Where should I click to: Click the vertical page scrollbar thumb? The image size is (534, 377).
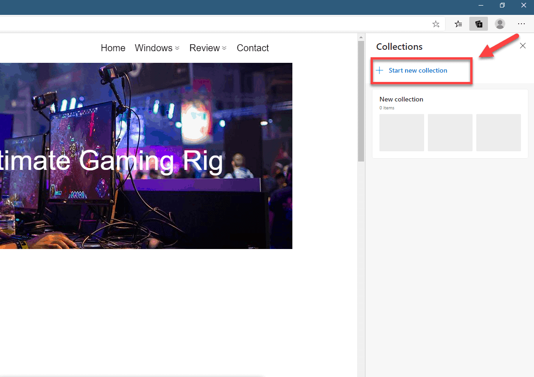click(x=361, y=101)
